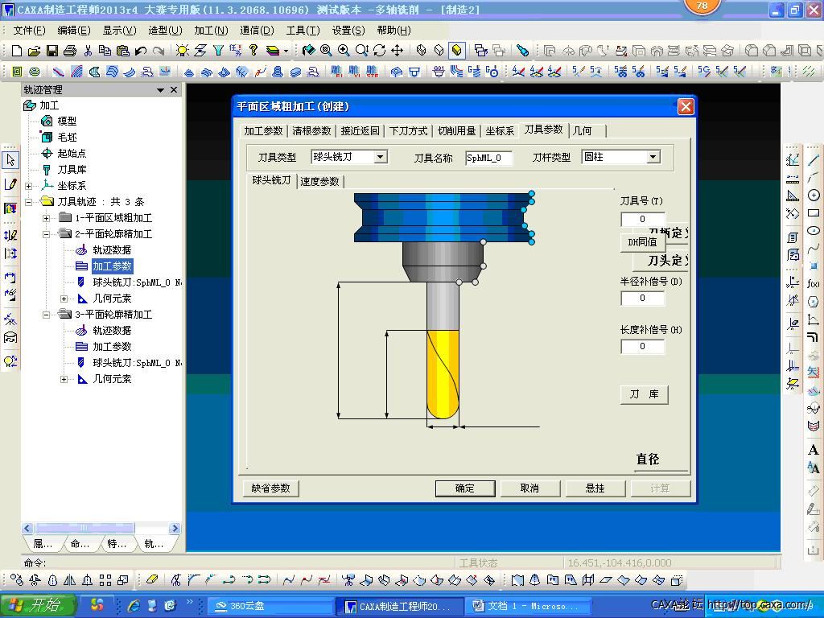Switch to the 切削用量 tab
824x618 pixels.
tap(457, 131)
